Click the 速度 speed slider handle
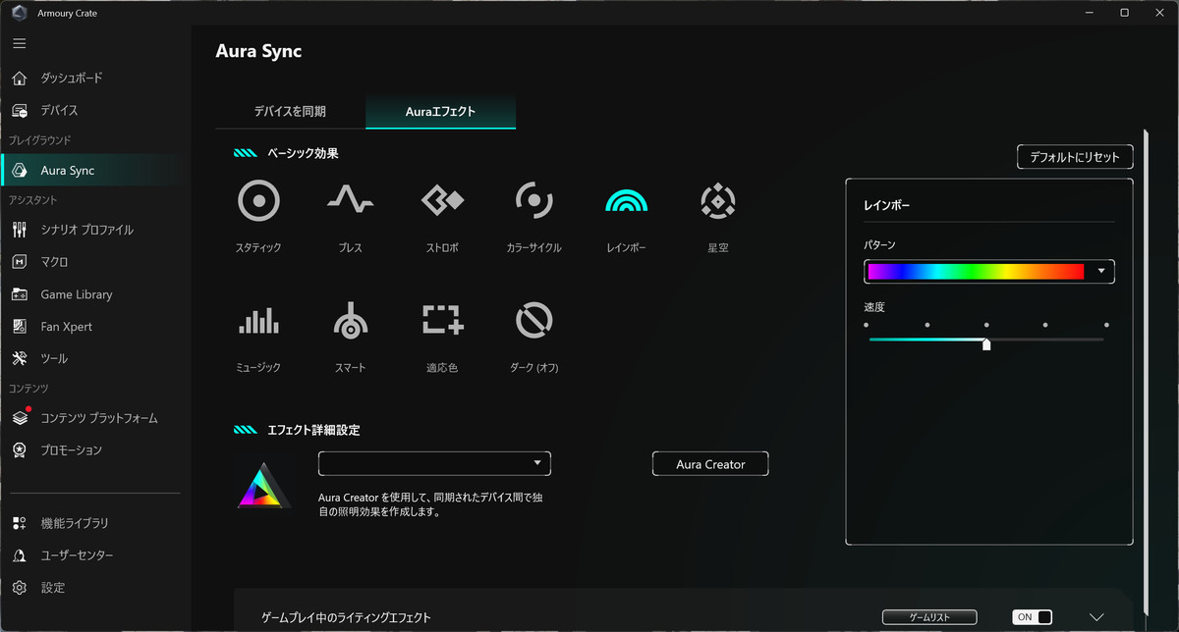 986,342
